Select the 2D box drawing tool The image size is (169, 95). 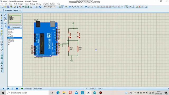pos(2,55)
